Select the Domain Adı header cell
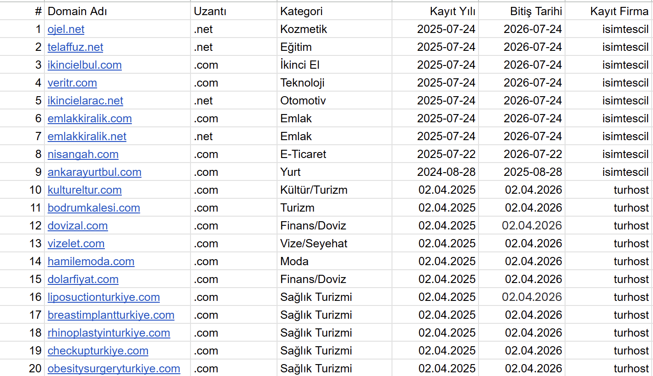Image resolution: width=653 pixels, height=376 pixels. click(x=118, y=11)
